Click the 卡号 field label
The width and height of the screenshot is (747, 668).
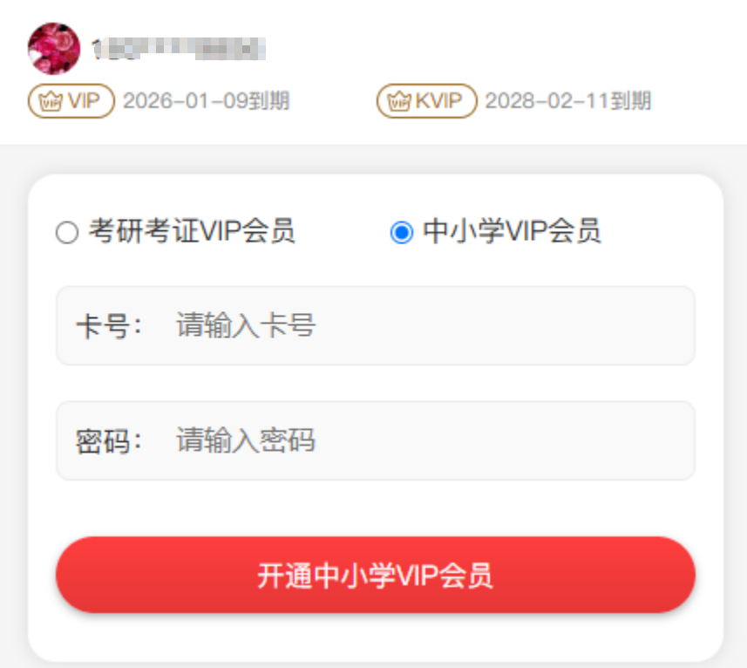pos(109,326)
